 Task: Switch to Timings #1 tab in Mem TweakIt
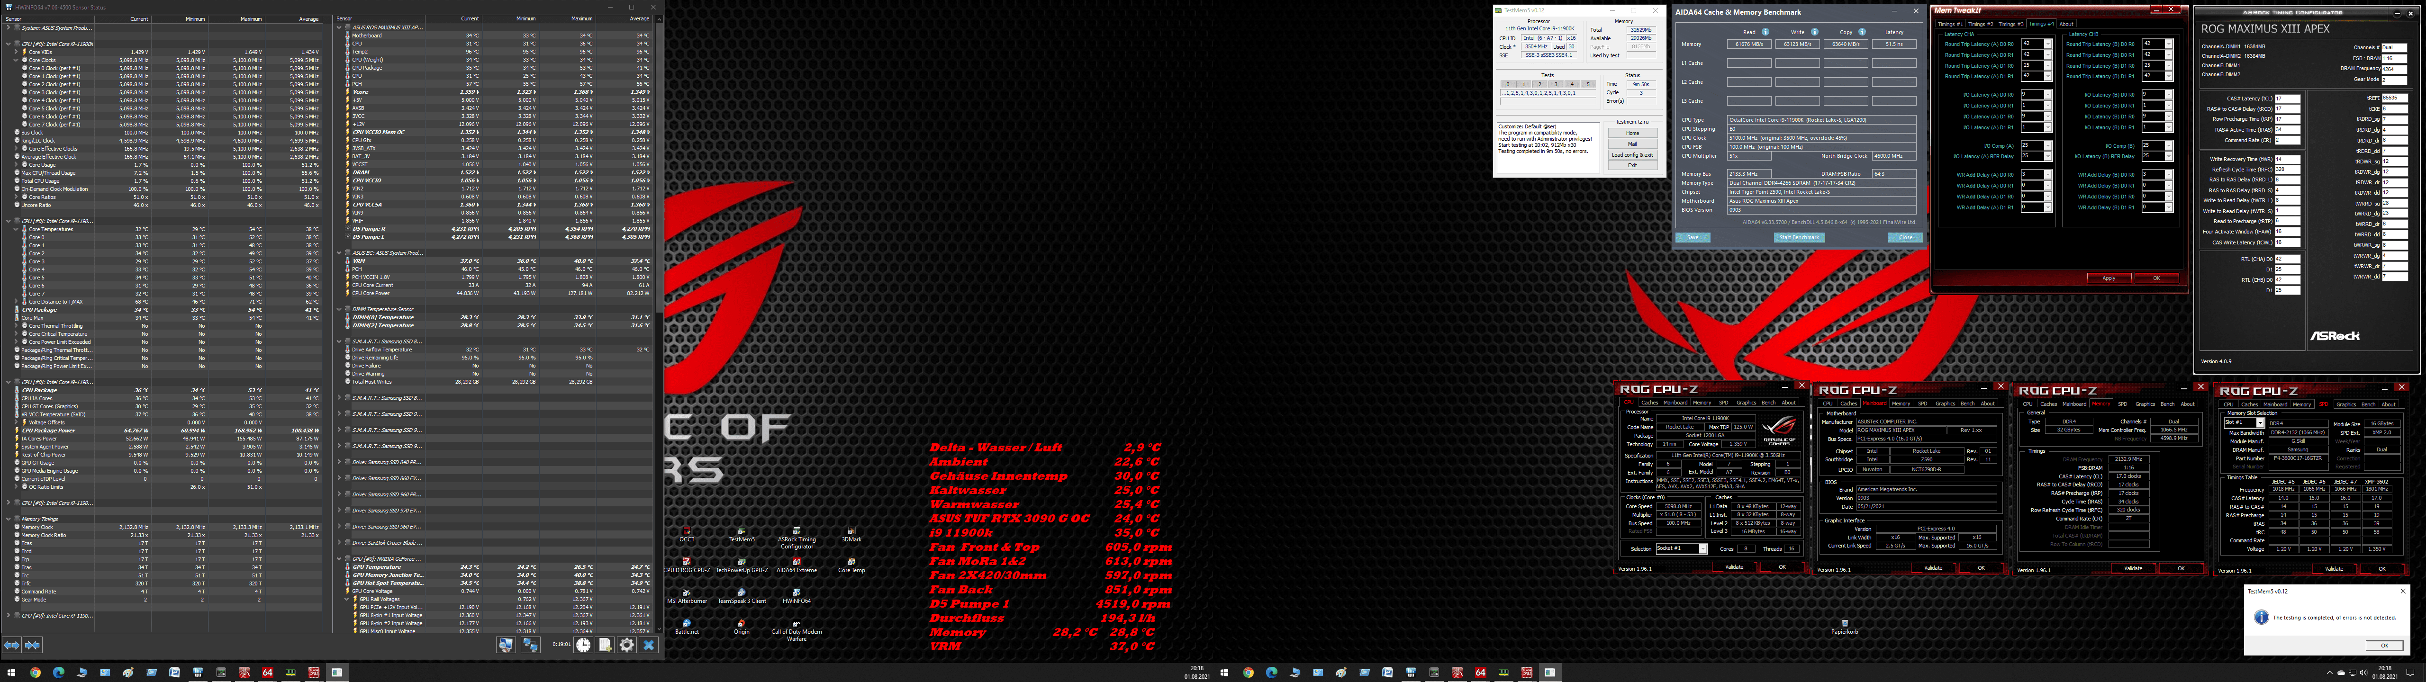coord(1950,25)
